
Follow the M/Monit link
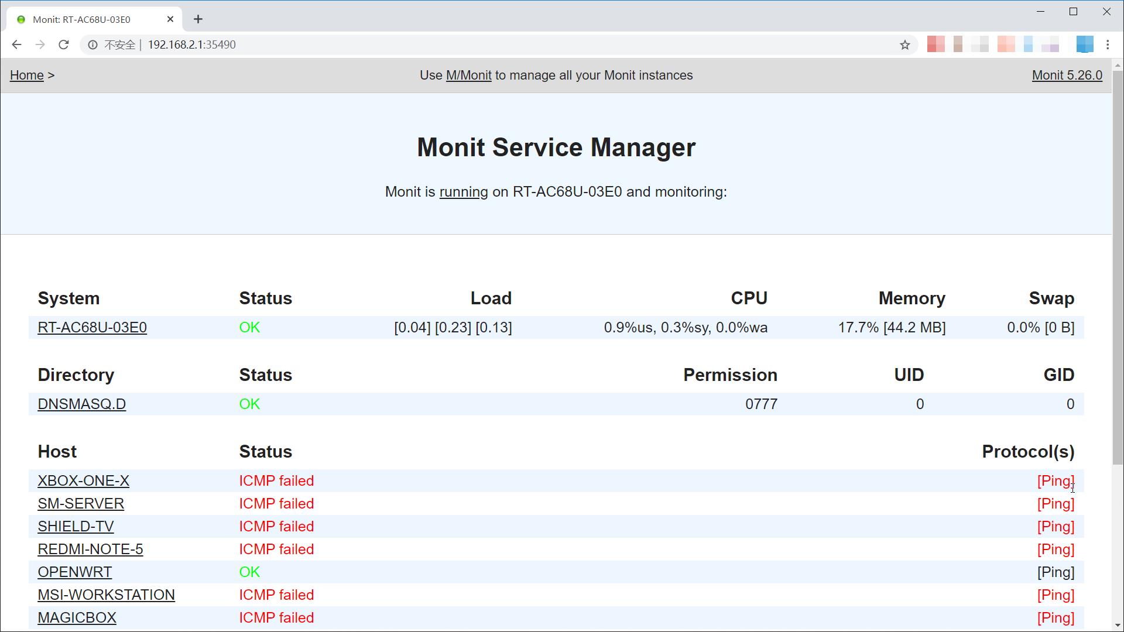tap(468, 75)
